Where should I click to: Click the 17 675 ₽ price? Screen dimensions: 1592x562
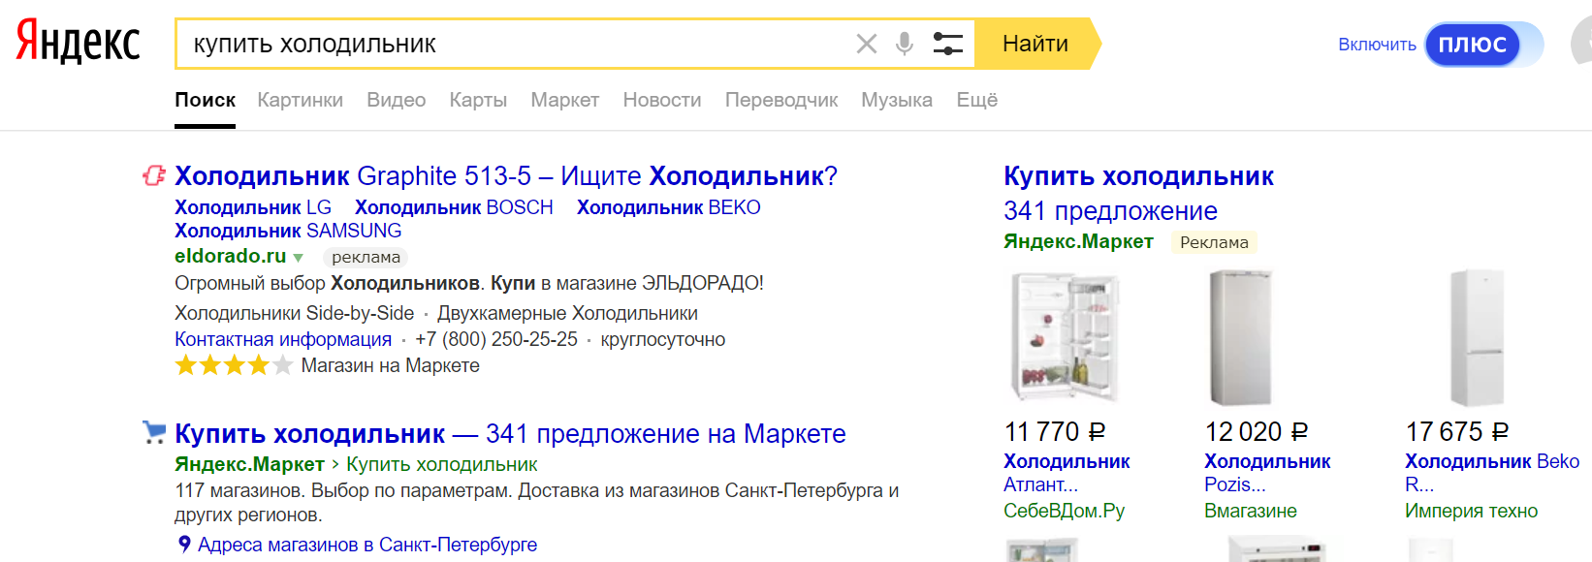click(x=1457, y=431)
